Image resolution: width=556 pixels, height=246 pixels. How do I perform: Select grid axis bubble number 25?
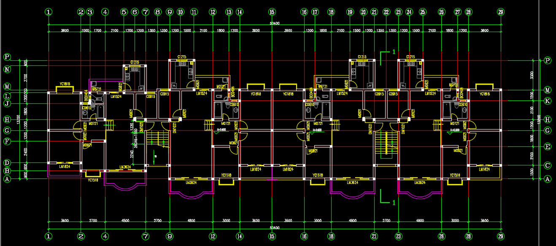pos(422,12)
